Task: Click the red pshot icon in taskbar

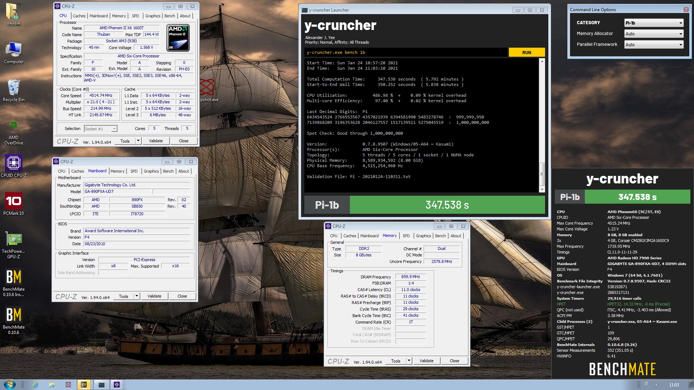Action: (68, 385)
